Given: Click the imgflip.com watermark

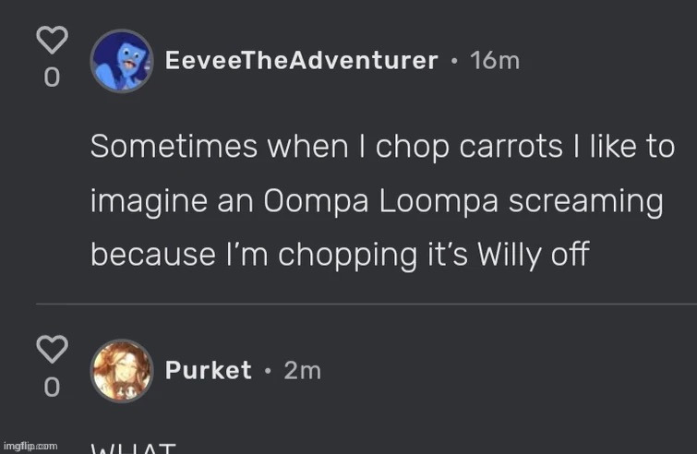Looking at the screenshot, I should click(x=30, y=446).
